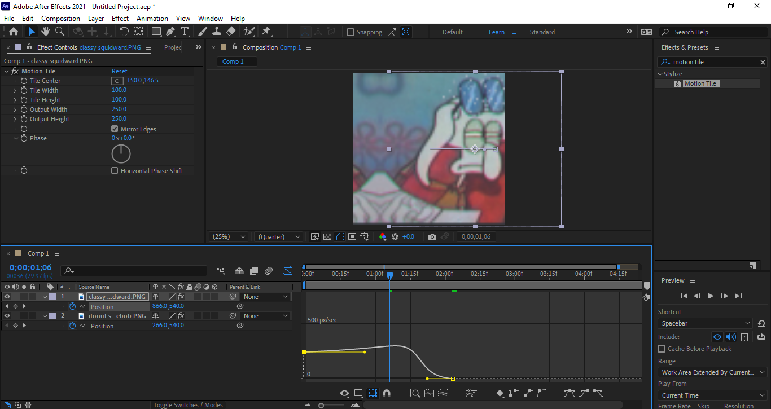The height and width of the screenshot is (409, 771).
Task: Enable Frame Blending for the composition
Action: [254, 271]
